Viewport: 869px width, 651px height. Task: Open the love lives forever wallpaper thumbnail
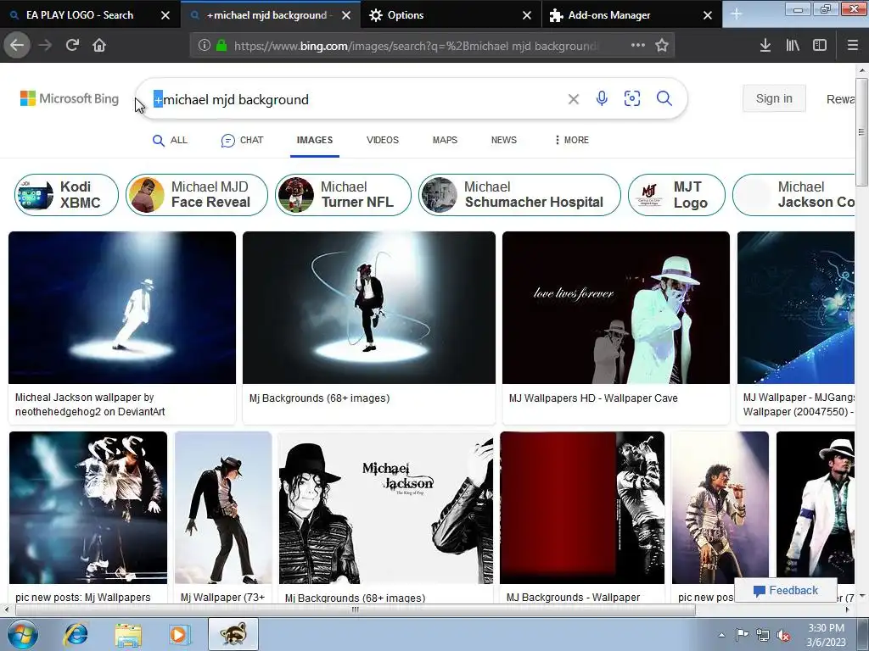coord(616,307)
